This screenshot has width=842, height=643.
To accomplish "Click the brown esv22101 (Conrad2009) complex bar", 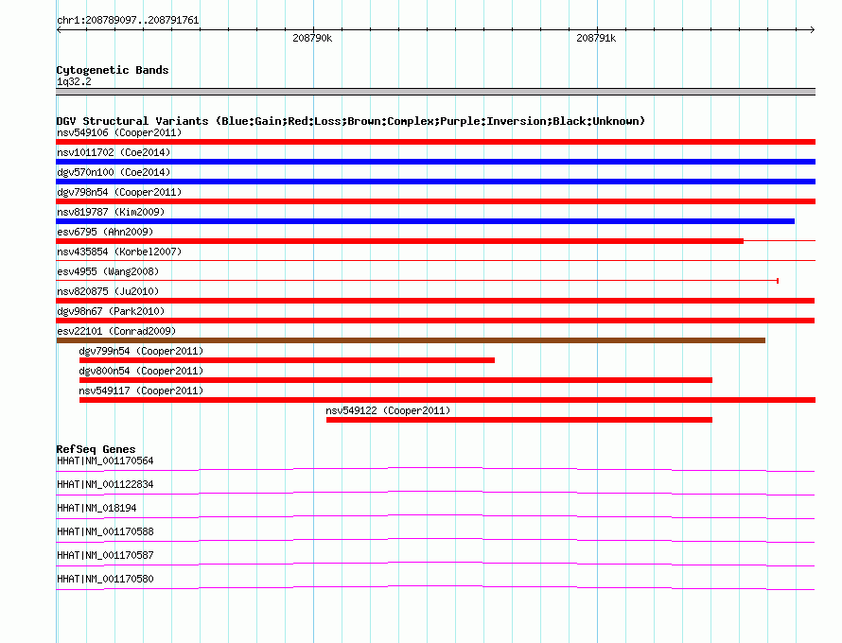I will 411,340.
